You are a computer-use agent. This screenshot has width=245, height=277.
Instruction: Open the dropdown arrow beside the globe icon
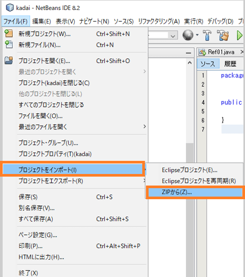point(197,35)
